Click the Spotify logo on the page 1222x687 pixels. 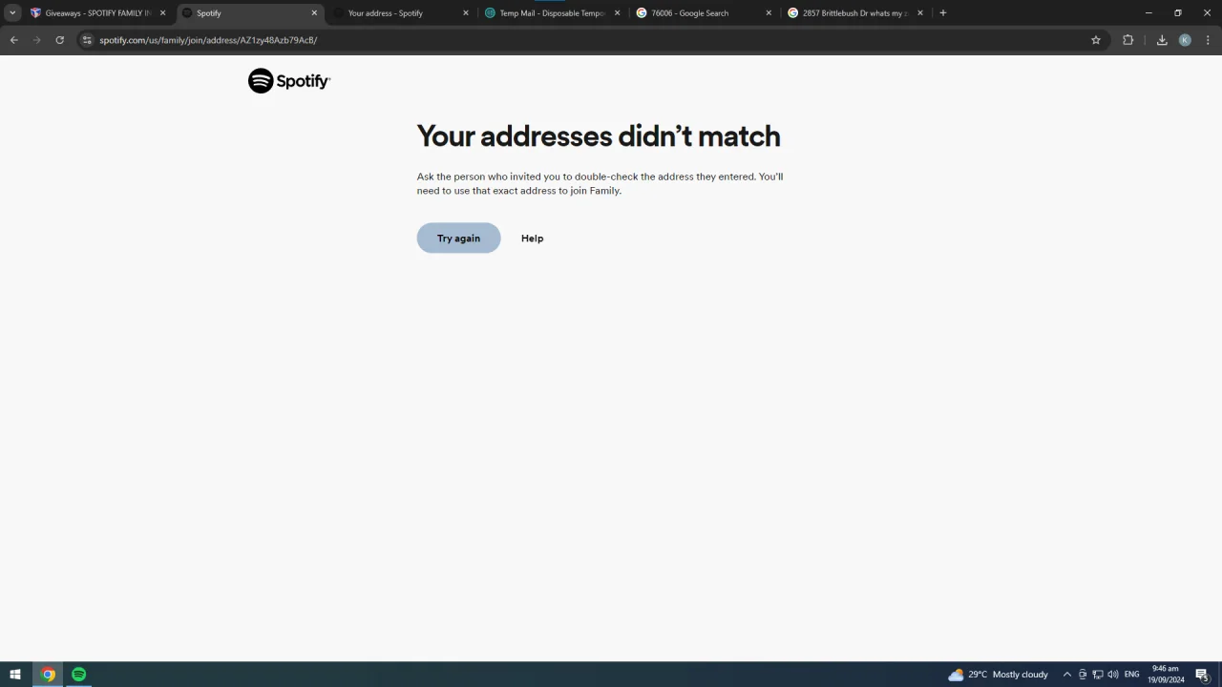point(288,81)
